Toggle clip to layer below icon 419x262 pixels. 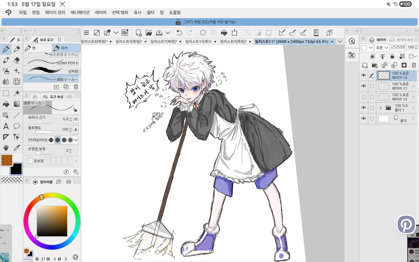point(373,56)
